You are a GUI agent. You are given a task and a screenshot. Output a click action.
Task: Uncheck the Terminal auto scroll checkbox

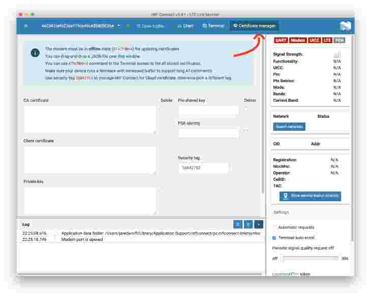click(x=274, y=238)
